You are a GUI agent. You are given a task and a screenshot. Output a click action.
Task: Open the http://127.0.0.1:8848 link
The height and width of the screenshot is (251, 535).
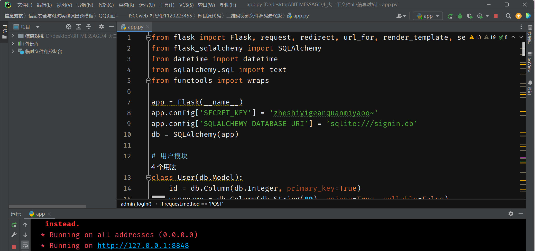[143, 246]
